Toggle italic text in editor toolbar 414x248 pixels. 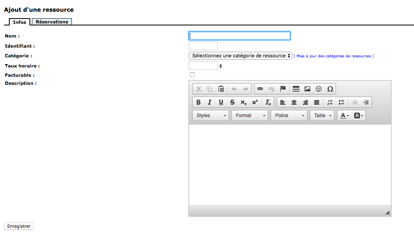pyautogui.click(x=210, y=102)
